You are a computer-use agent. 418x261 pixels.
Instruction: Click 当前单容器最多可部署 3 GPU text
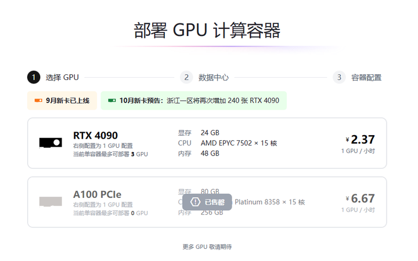tap(110, 154)
